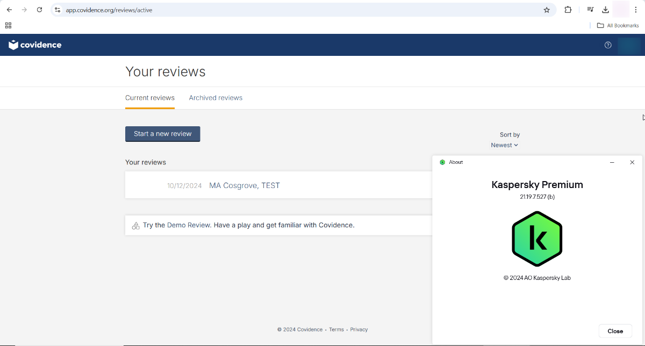The image size is (645, 346).
Task: Start a new review
Action: tap(162, 134)
